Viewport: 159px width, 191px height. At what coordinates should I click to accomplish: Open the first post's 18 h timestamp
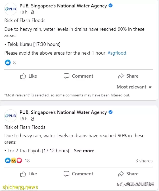tap(24, 12)
